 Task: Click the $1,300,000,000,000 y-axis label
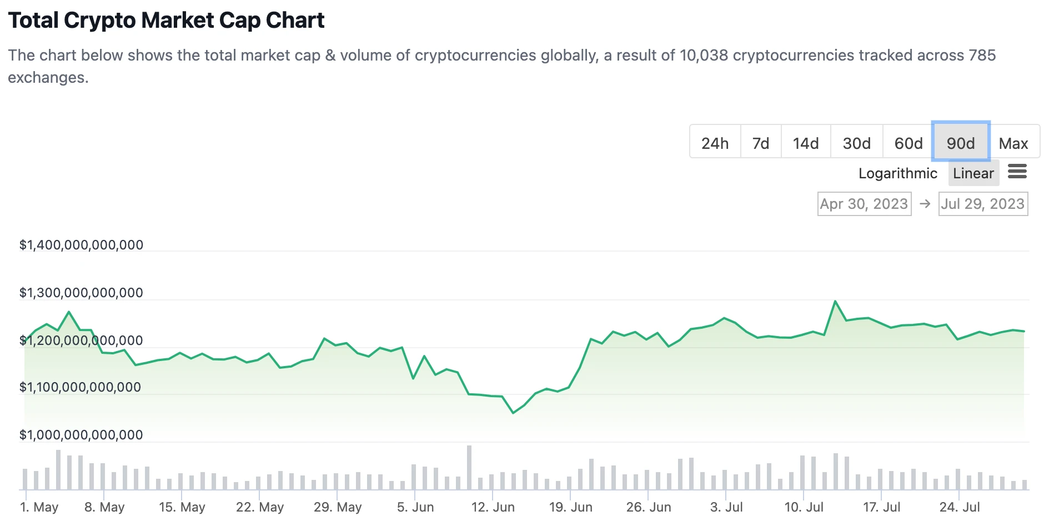tap(81, 293)
